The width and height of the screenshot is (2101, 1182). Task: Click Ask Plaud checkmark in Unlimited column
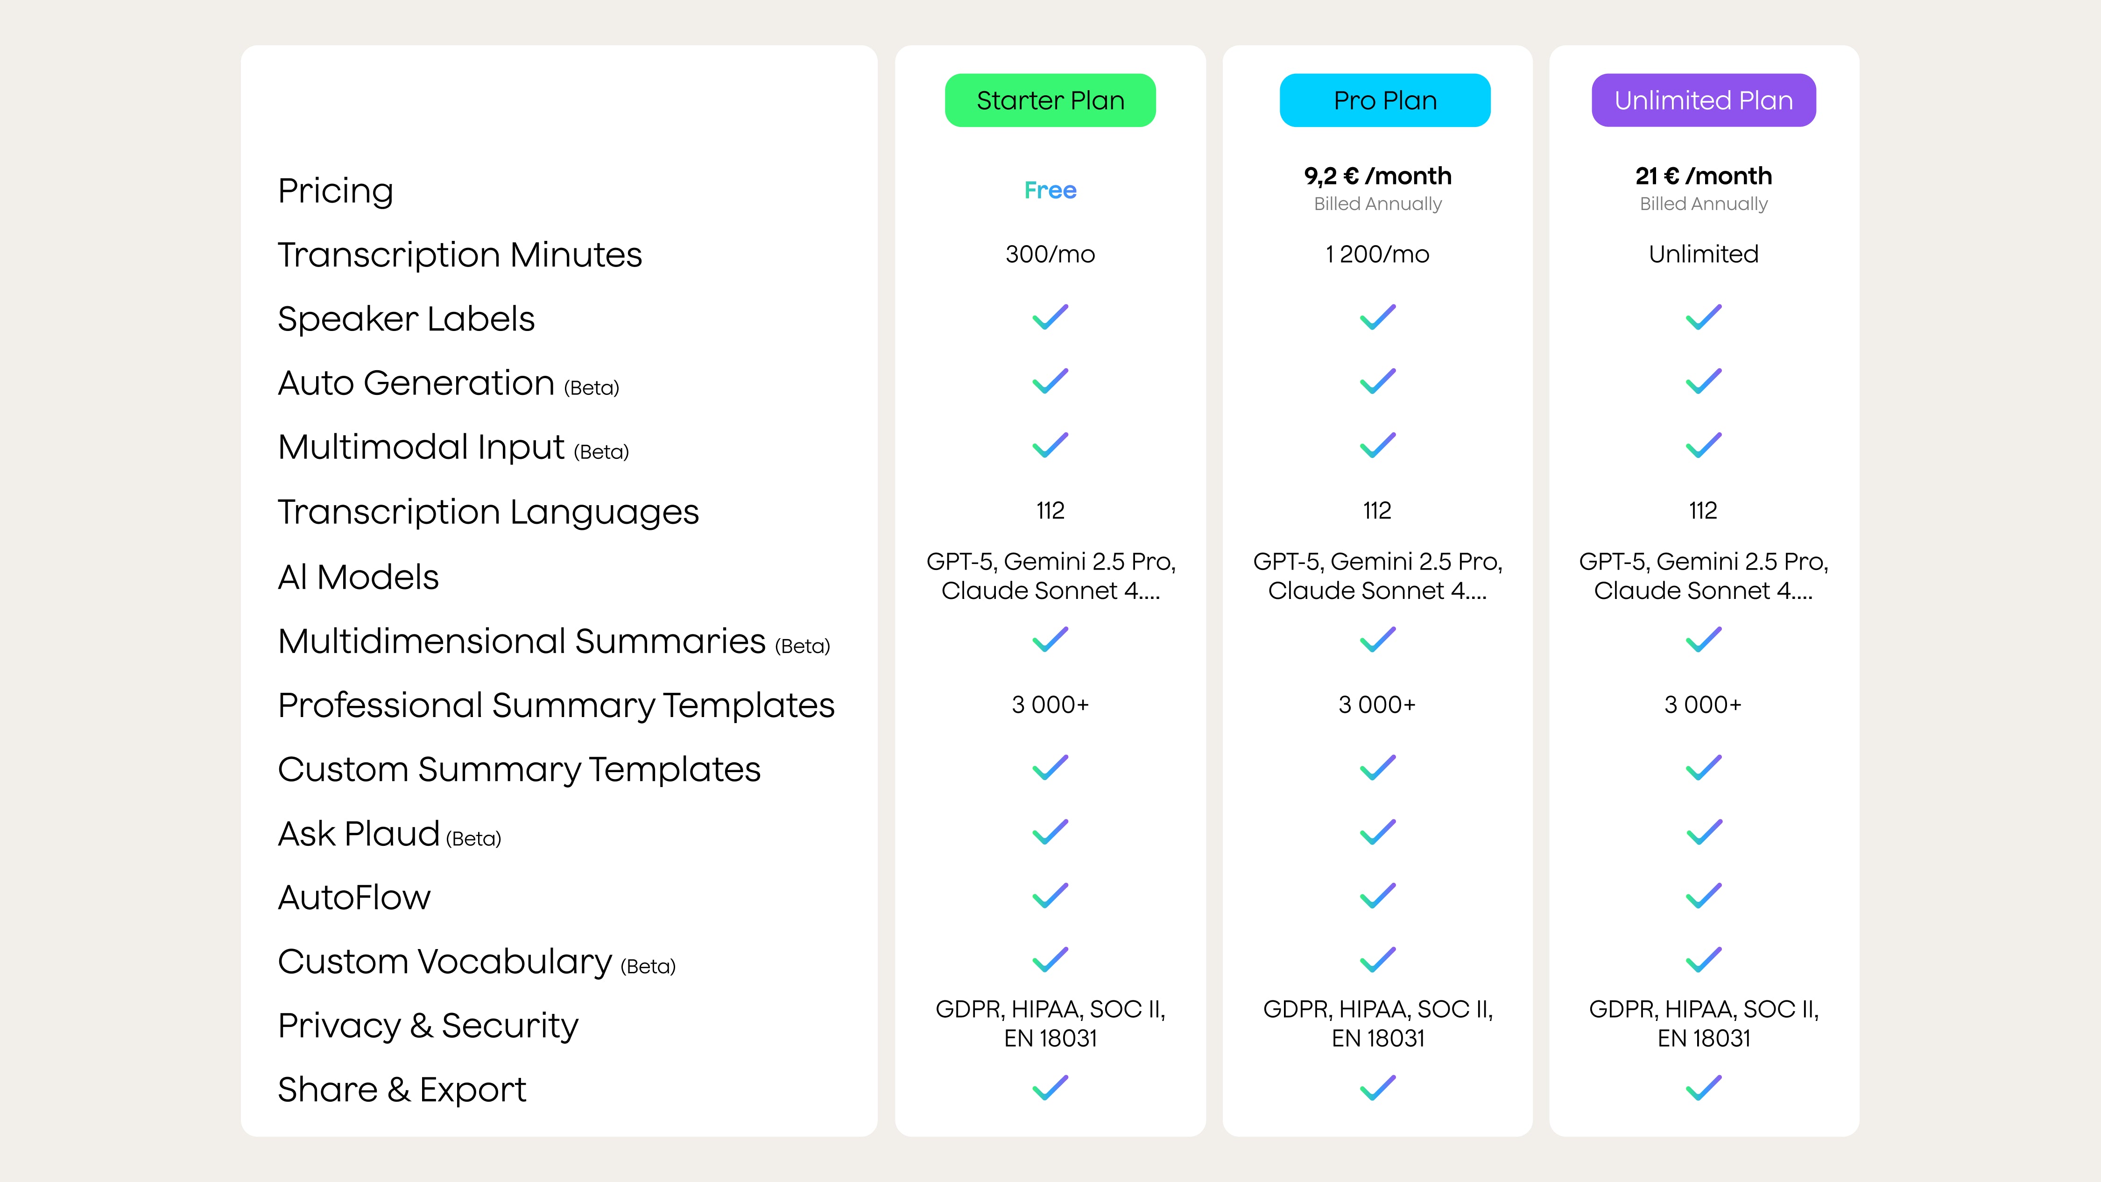click(1703, 833)
